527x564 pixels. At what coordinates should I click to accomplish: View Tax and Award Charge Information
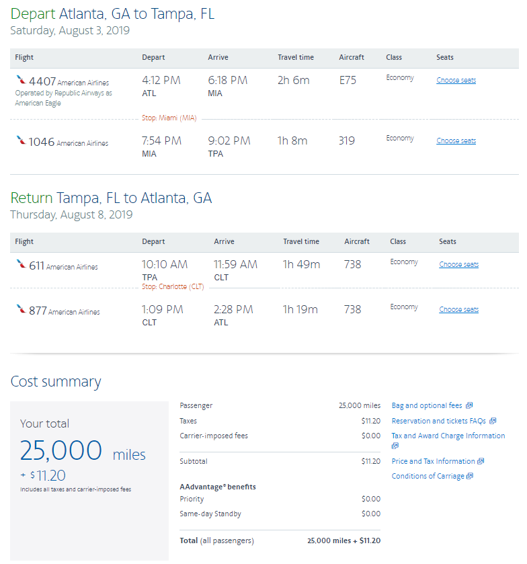click(448, 436)
